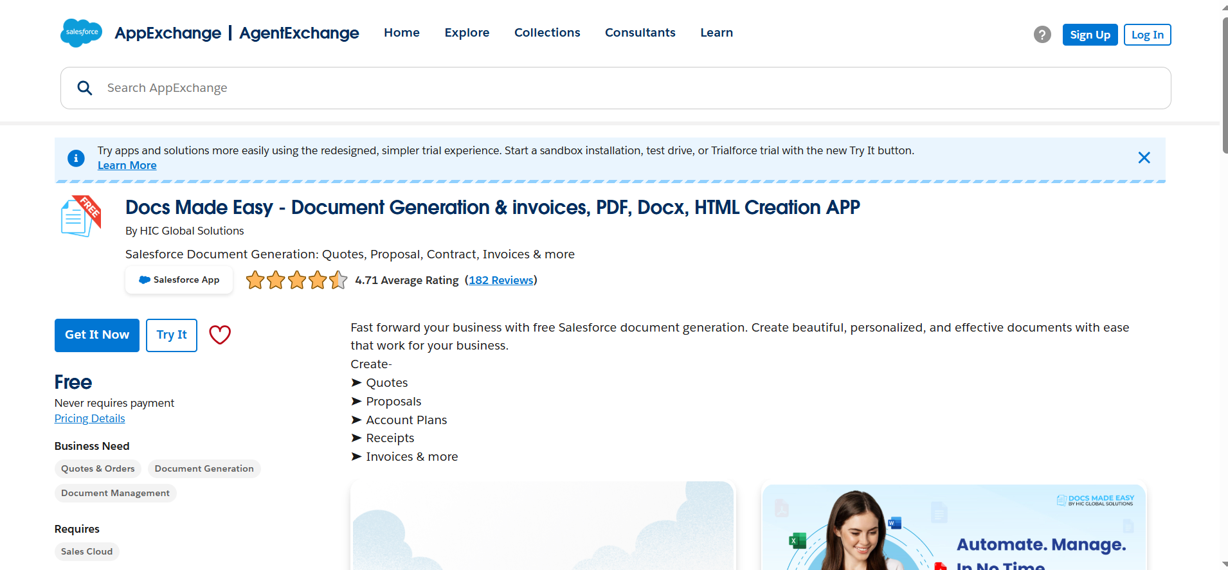The image size is (1228, 570).
Task: Dismiss the trial experience banner
Action: (1144, 157)
